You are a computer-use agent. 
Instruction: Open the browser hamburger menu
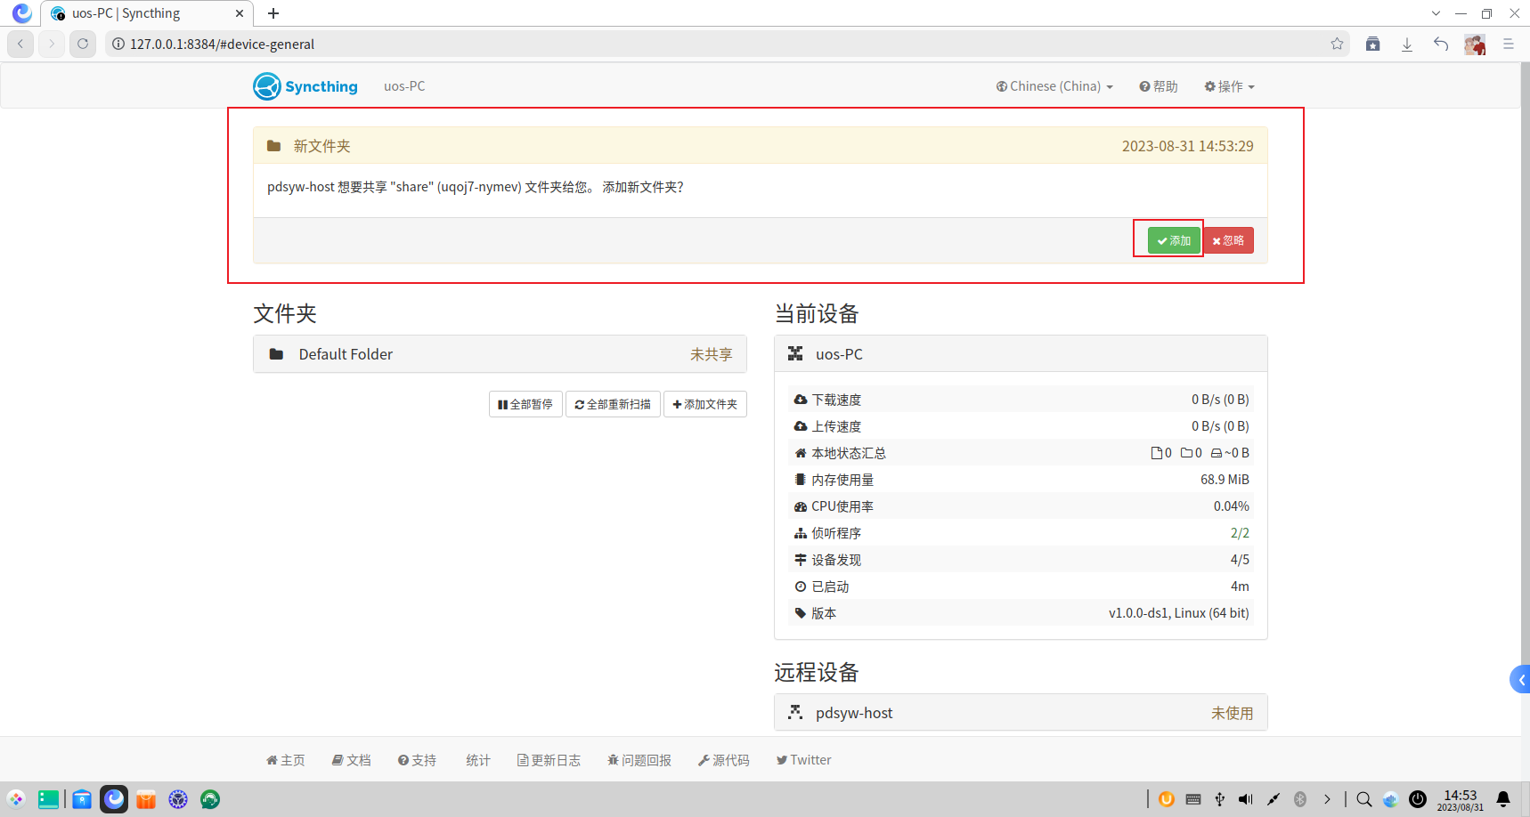pos(1509,44)
